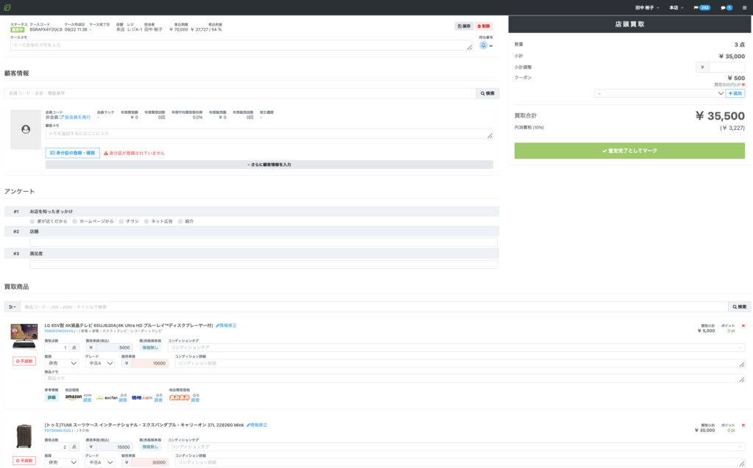Click 情報無し badge for LG TV

click(x=150, y=348)
